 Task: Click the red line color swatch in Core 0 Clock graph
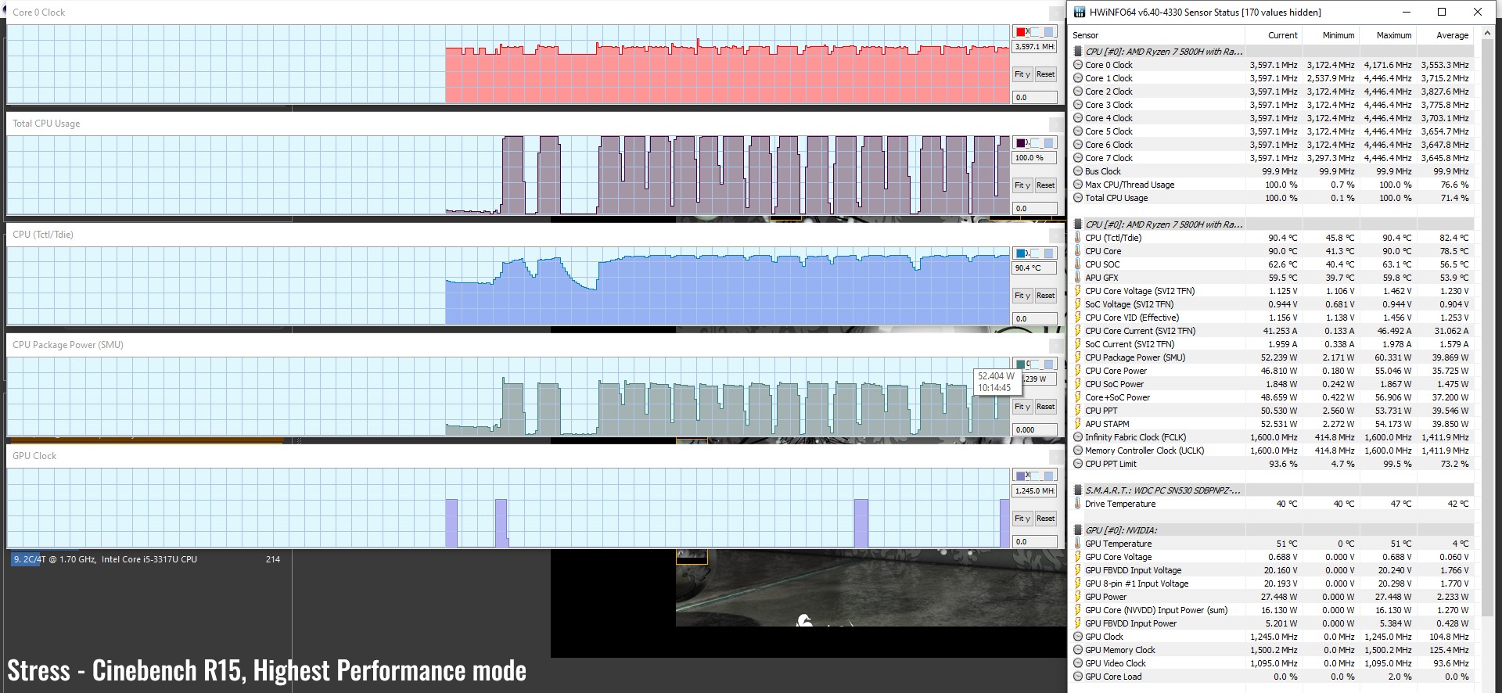click(x=1021, y=32)
